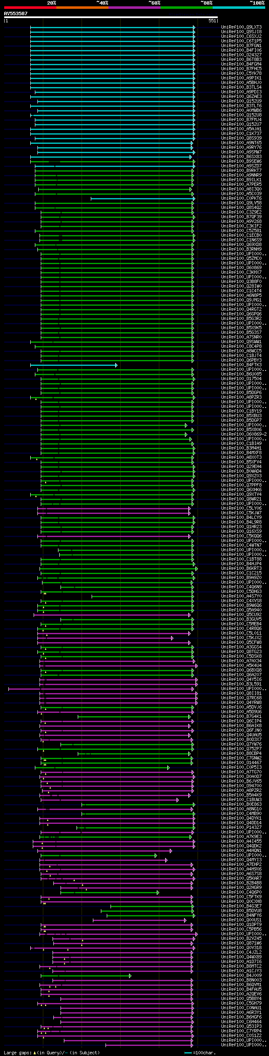Image resolution: width=269 pixels, height=1056 pixels.
Task: Select hit label UniRef100_C5KJX2
Action: click(x=241, y=638)
